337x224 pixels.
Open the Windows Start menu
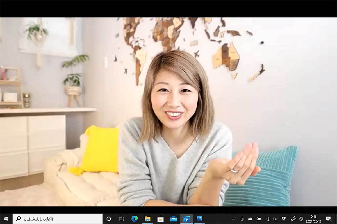tap(6, 219)
